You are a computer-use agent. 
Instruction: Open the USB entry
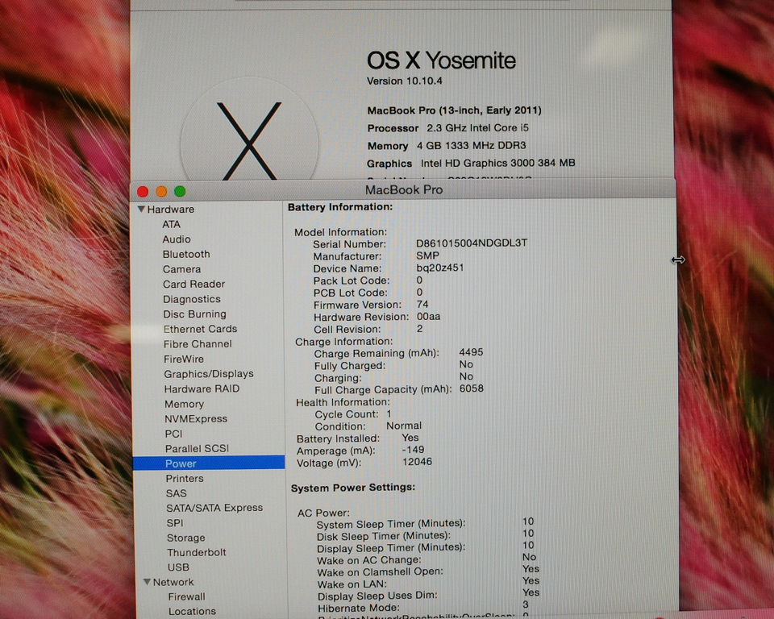(177, 567)
